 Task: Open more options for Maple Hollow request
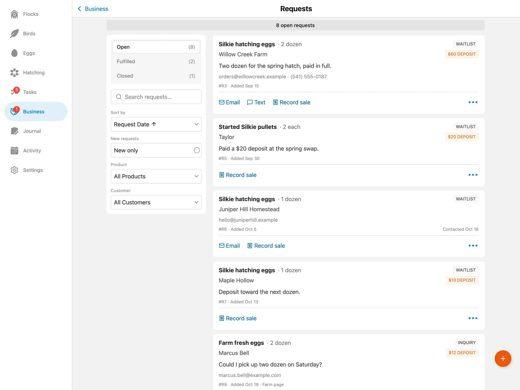(473, 318)
